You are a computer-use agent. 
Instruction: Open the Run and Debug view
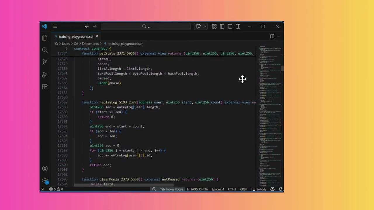(x=45, y=75)
